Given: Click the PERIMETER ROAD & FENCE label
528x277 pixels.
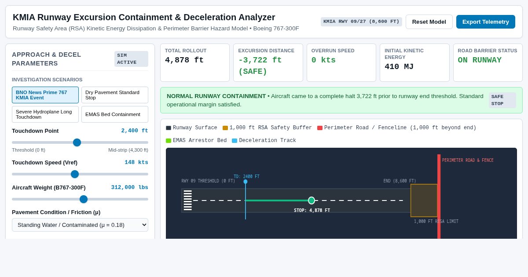Looking at the screenshot, I should point(468,160).
